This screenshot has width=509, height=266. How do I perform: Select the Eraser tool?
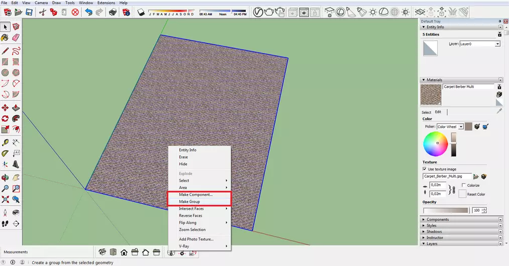pyautogui.click(x=16, y=38)
